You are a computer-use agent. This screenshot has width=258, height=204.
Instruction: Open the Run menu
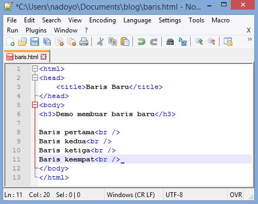click(12, 30)
